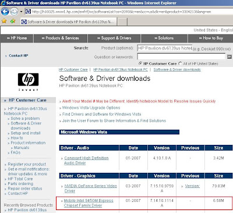The image size is (233, 213).
Task: Click the Product (optional) search field
Action: click(x=164, y=48)
